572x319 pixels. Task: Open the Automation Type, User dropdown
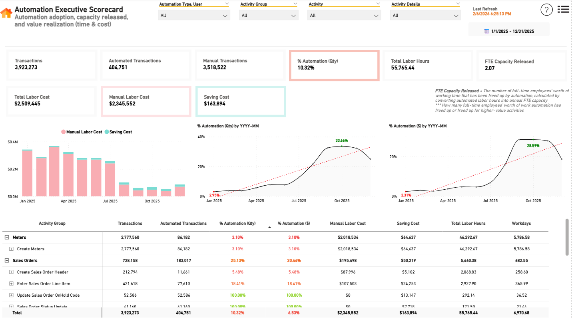point(194,16)
